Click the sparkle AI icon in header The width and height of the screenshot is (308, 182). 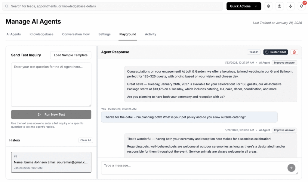tap(290, 6)
